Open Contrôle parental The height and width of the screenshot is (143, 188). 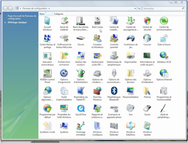pos(114,41)
